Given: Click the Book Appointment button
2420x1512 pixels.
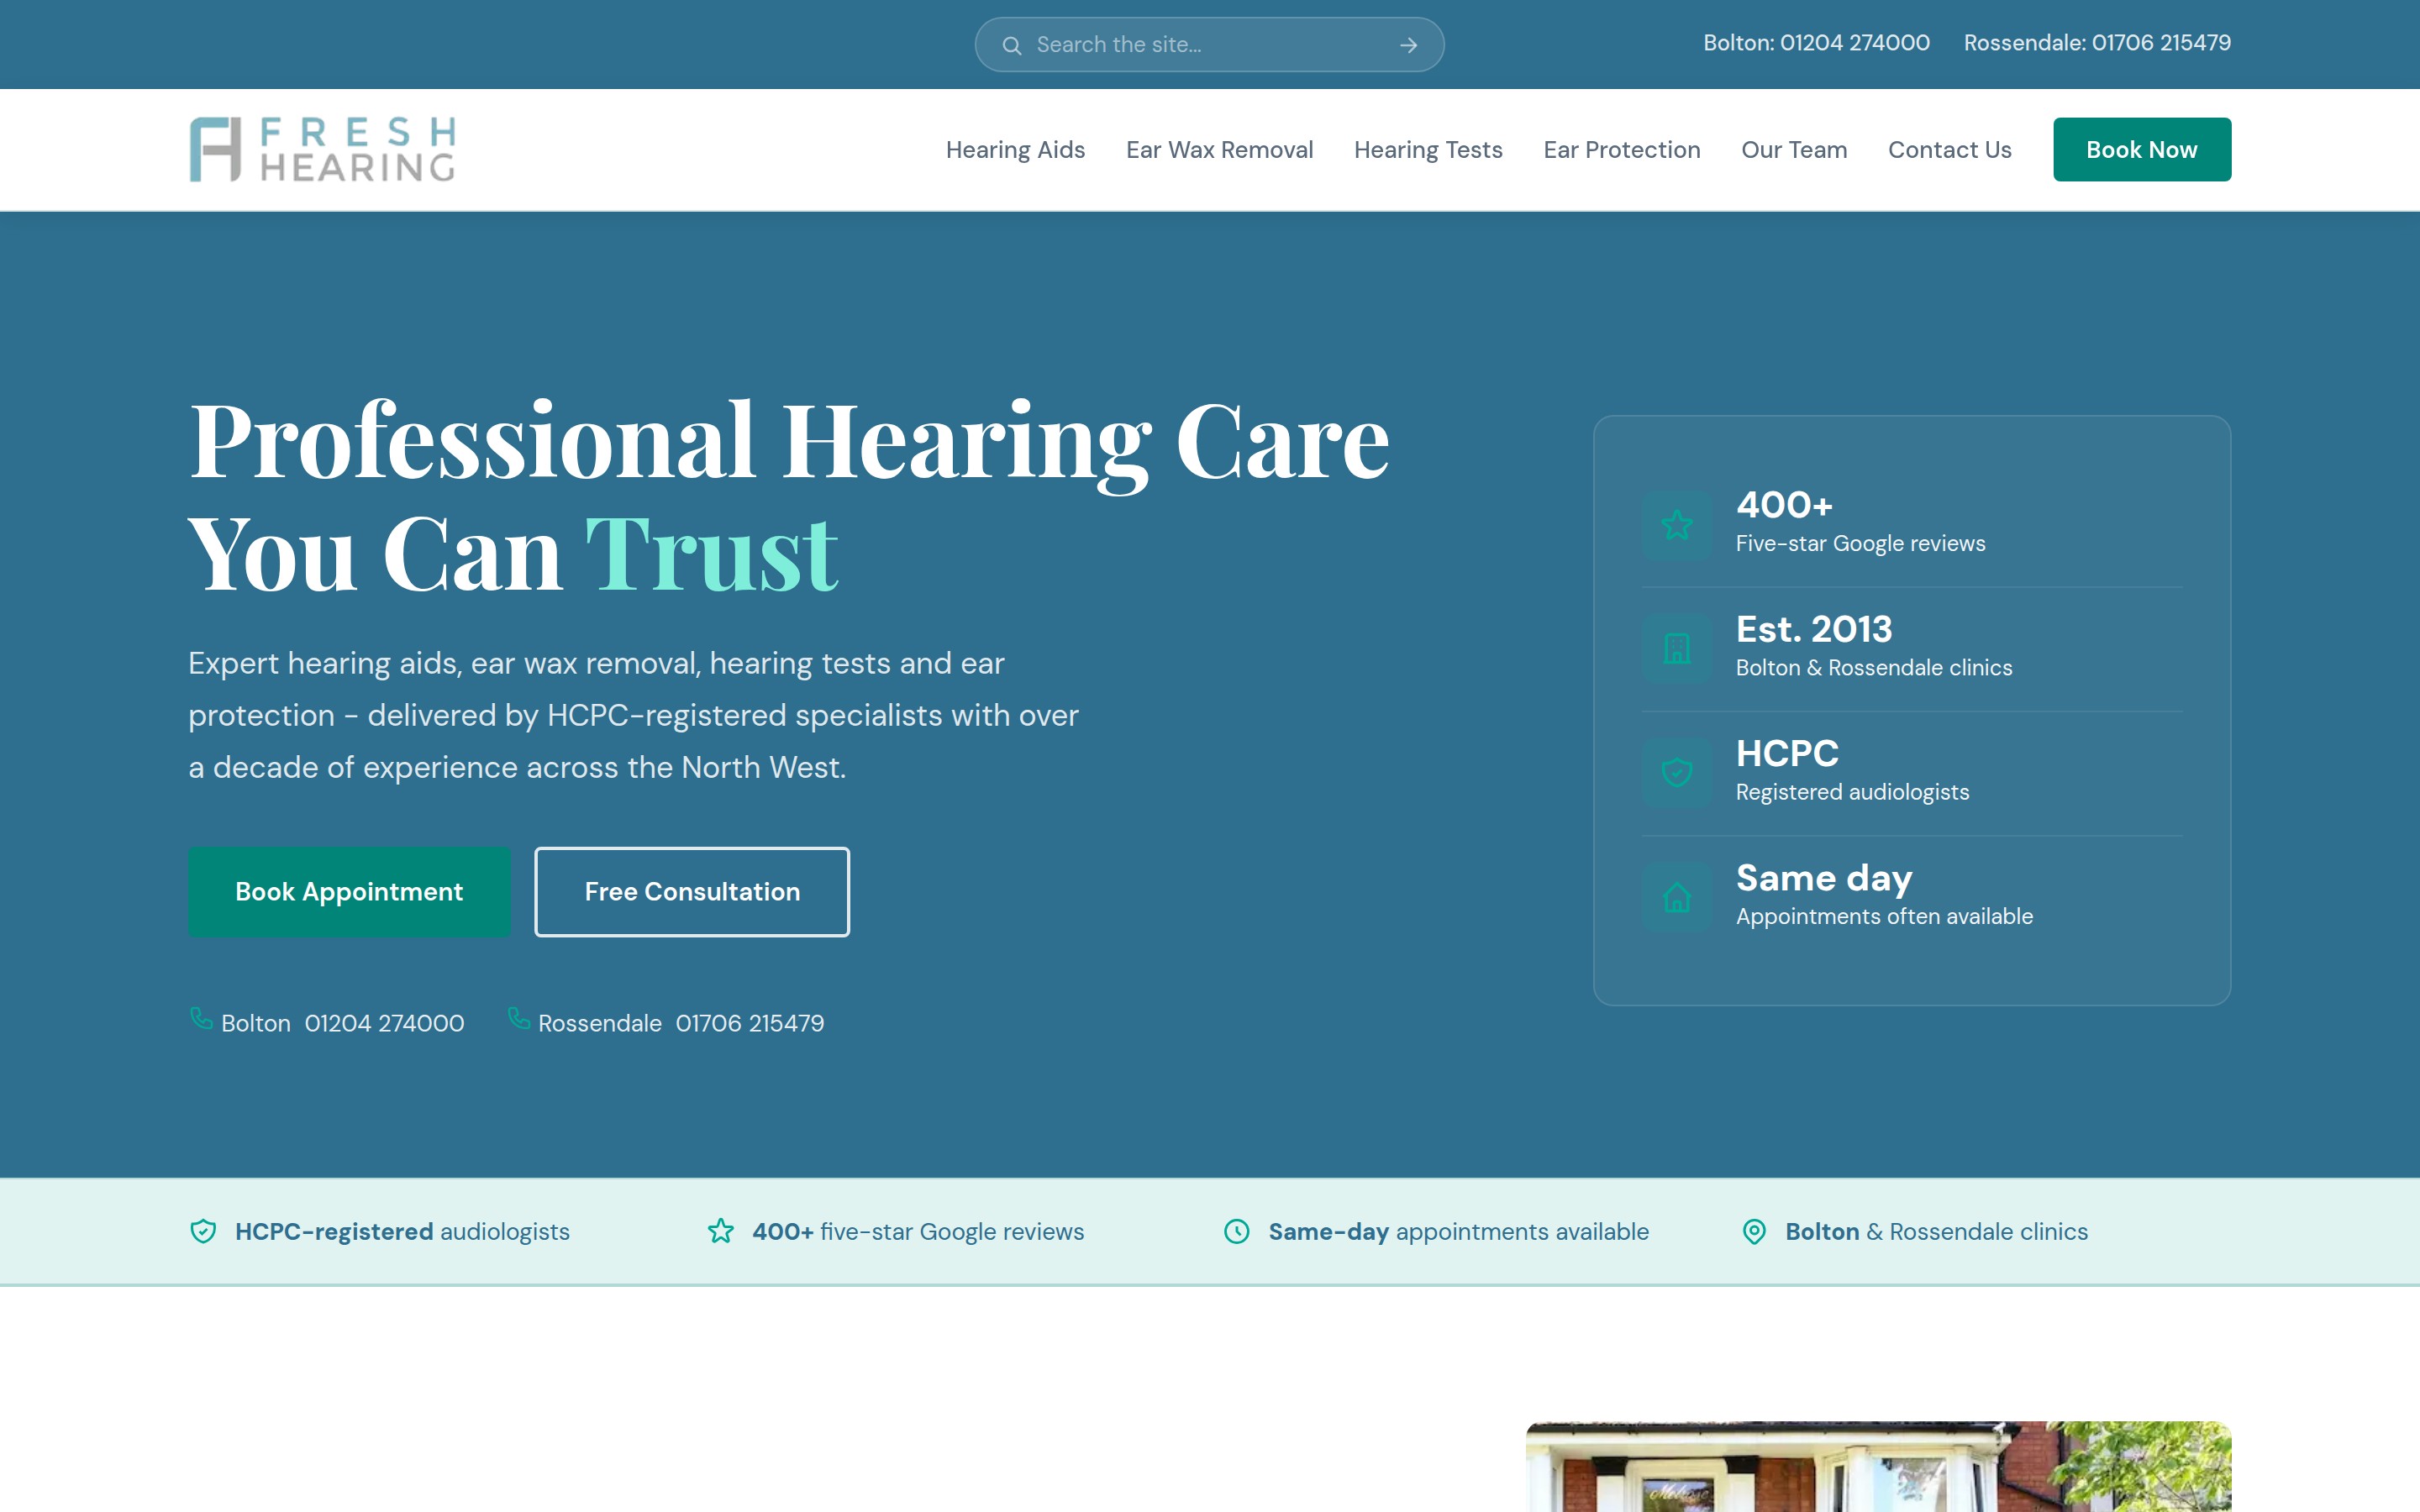Looking at the screenshot, I should pos(349,892).
